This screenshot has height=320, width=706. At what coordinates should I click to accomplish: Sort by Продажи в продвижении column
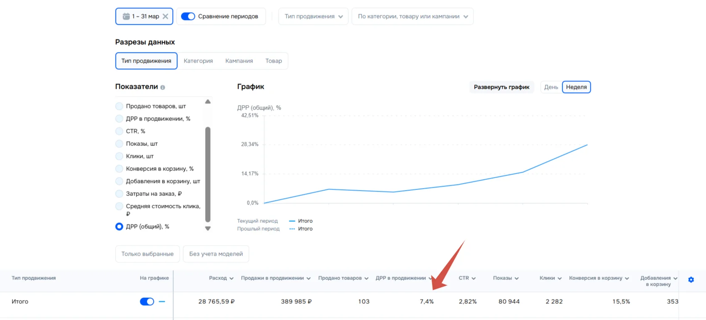(x=276, y=278)
